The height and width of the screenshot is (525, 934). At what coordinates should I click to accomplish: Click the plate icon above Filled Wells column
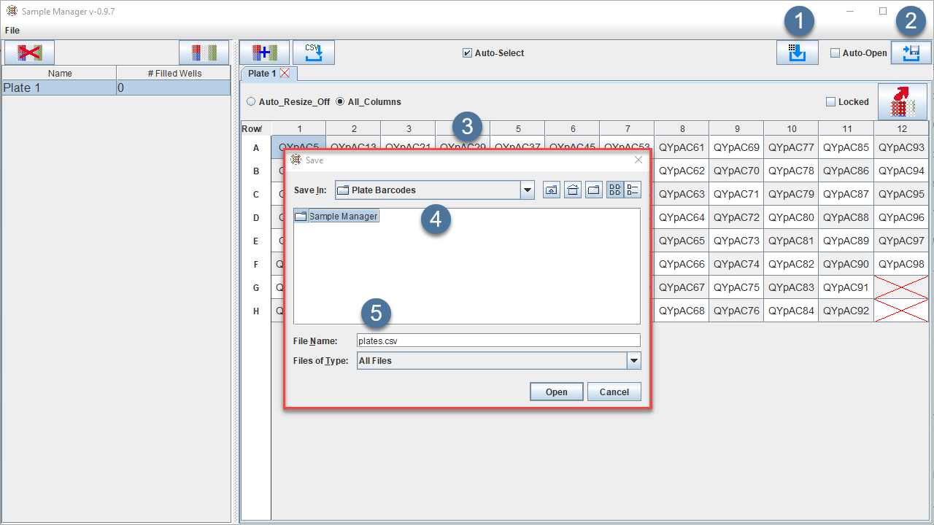pos(204,52)
